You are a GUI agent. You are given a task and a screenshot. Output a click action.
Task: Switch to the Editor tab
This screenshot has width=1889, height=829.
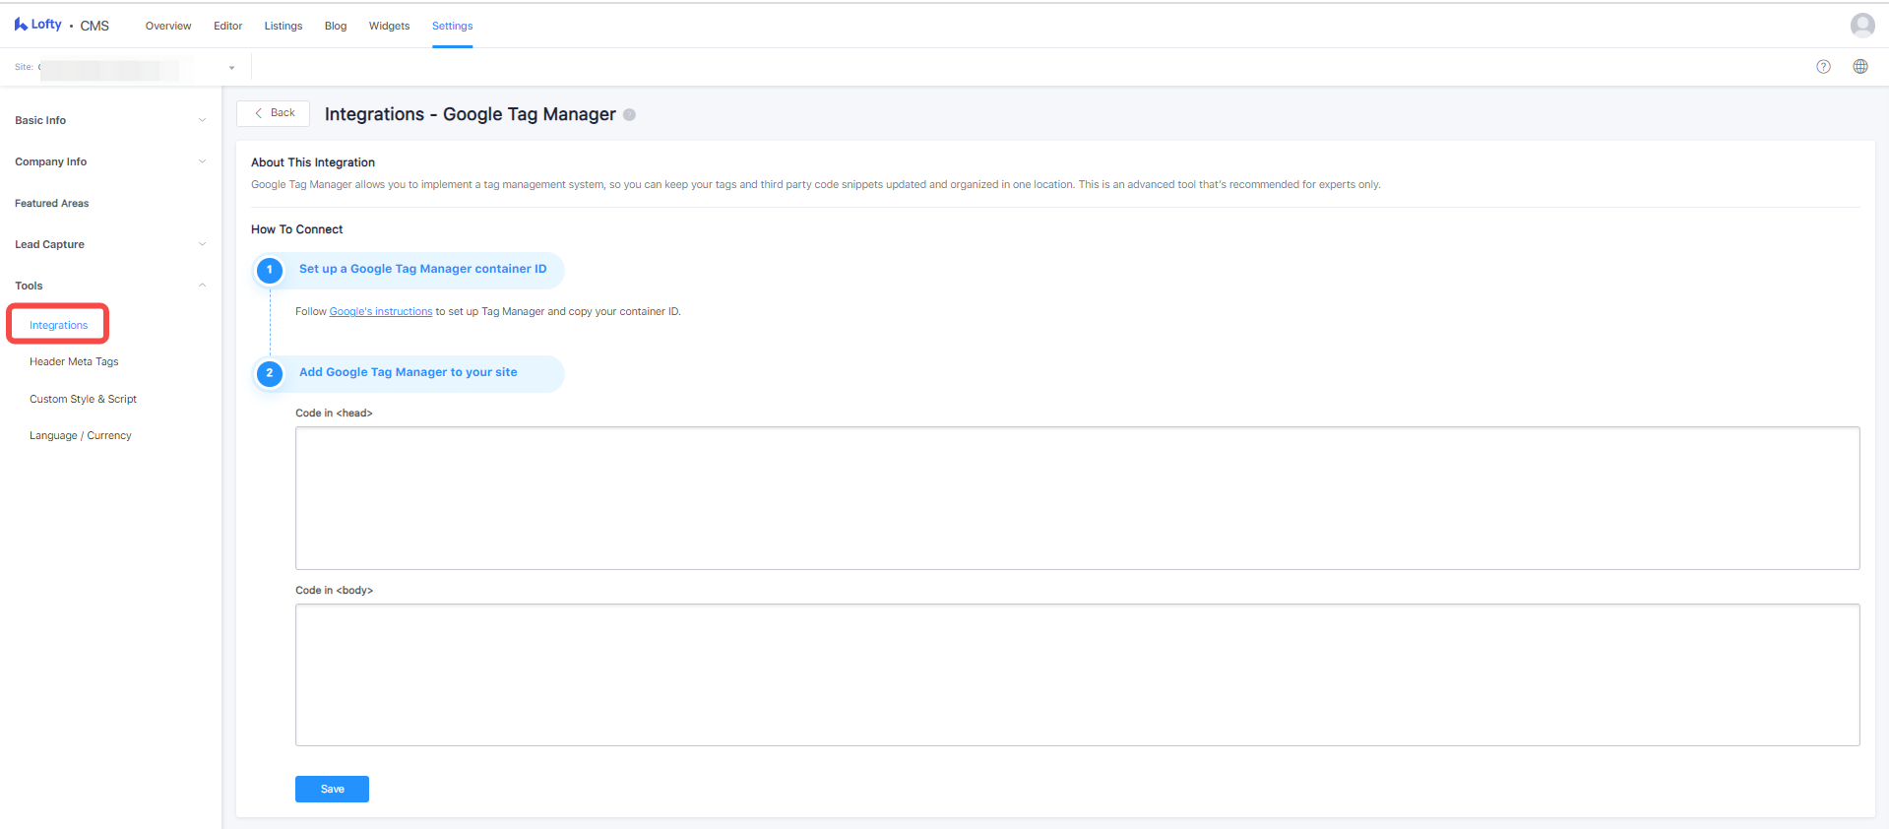coord(227,26)
